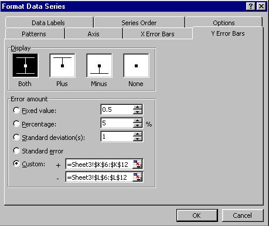
Task: Decrease the Percentage spinner
Action: click(x=138, y=125)
